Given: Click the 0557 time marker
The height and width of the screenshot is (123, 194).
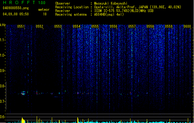Looking at the screenshot, I should point(132,26).
